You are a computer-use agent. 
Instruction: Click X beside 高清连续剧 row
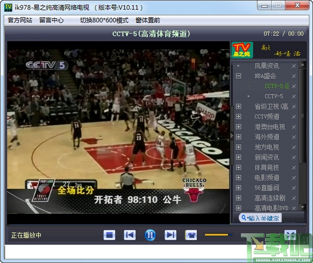click(x=294, y=198)
